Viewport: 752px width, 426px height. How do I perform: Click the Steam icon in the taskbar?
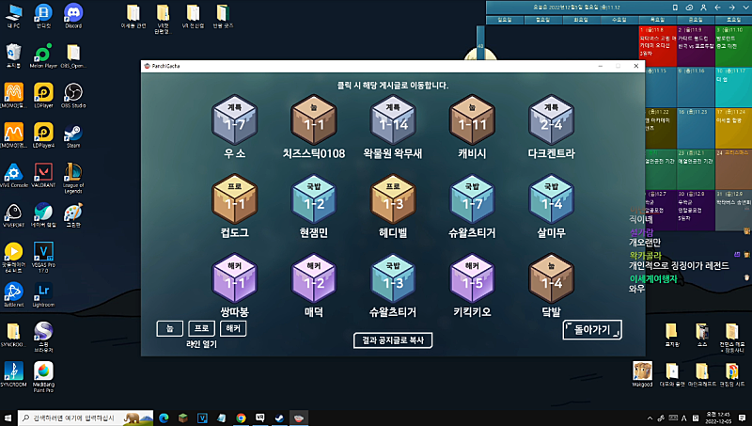[279, 418]
